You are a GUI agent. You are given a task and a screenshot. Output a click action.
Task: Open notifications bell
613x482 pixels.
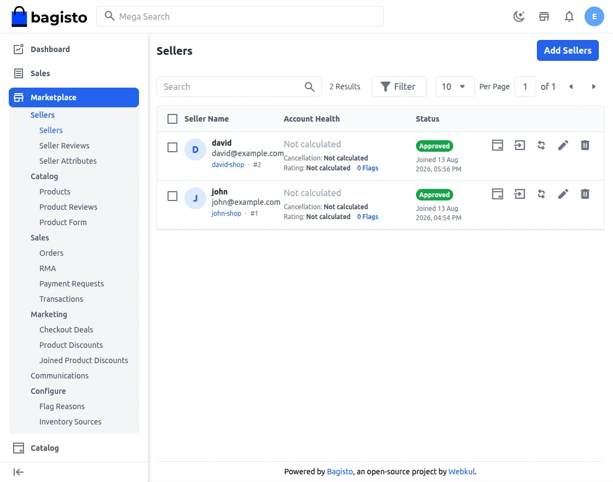click(569, 16)
